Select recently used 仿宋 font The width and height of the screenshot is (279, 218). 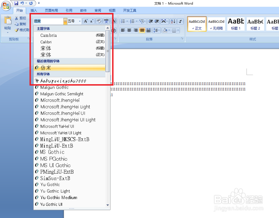coord(69,67)
